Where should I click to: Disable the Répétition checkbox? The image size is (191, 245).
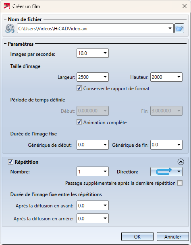click(x=10, y=162)
